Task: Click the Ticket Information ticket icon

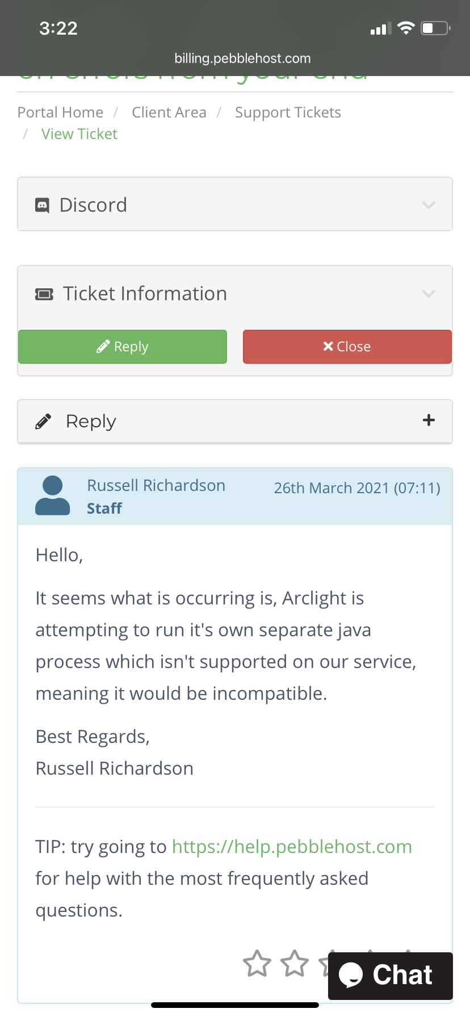Action: pyautogui.click(x=43, y=293)
